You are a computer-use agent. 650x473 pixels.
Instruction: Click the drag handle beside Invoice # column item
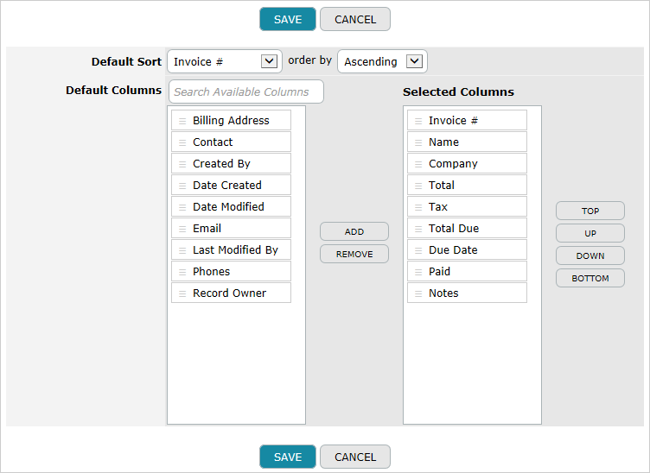418,121
